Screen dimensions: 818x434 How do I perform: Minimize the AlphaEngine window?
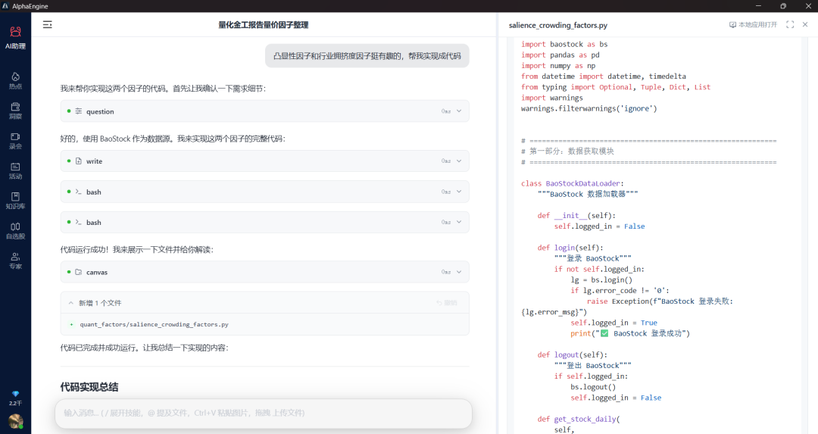tap(758, 6)
